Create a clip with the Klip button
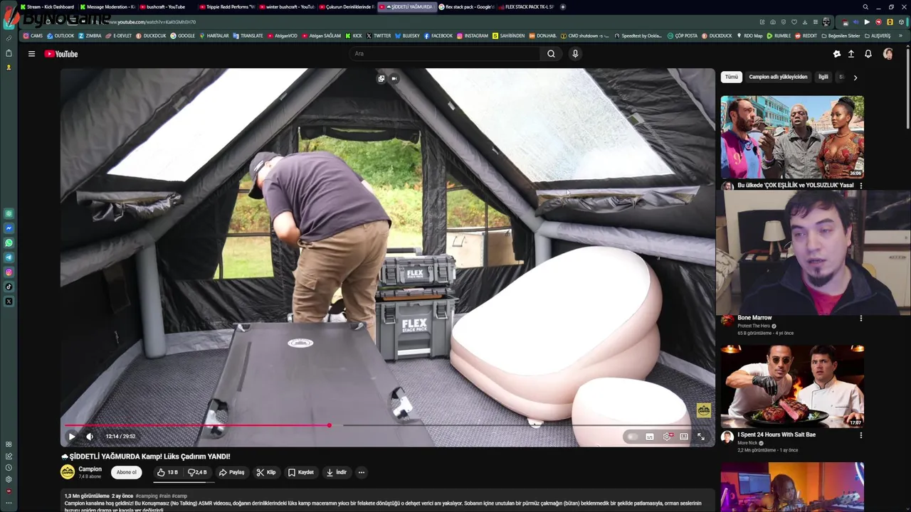 pos(266,472)
